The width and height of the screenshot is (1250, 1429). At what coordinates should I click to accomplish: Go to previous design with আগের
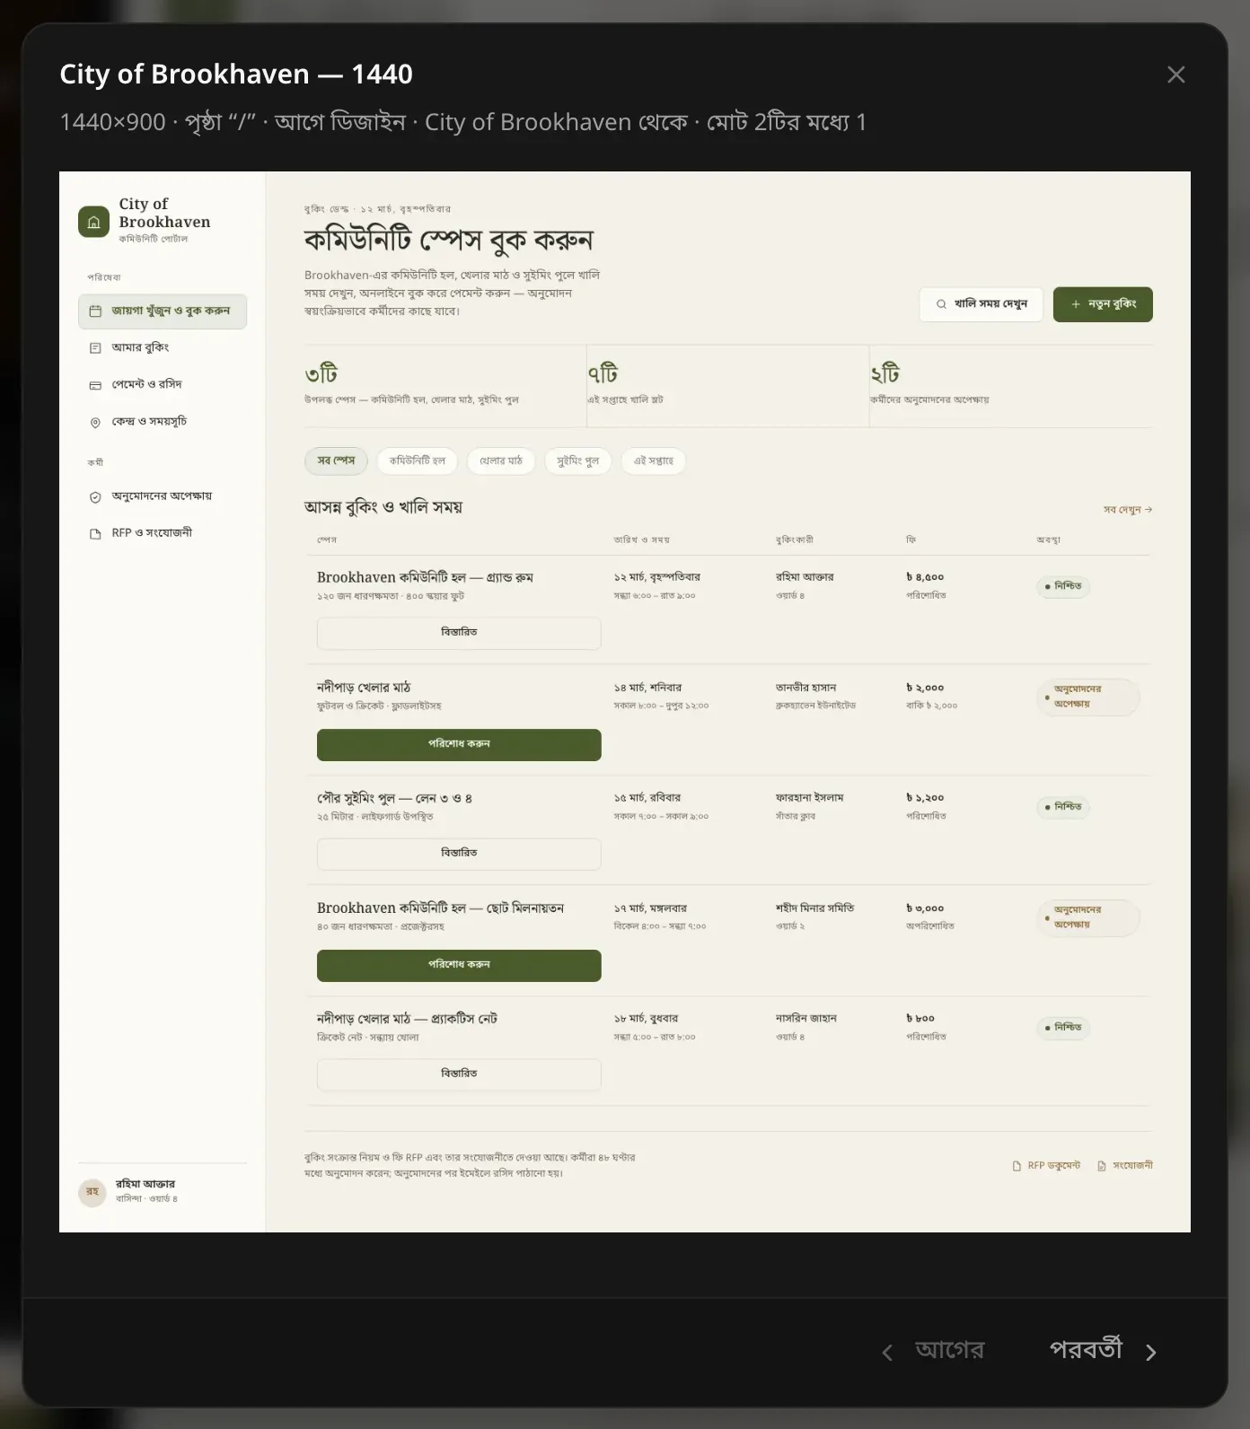click(x=934, y=1351)
